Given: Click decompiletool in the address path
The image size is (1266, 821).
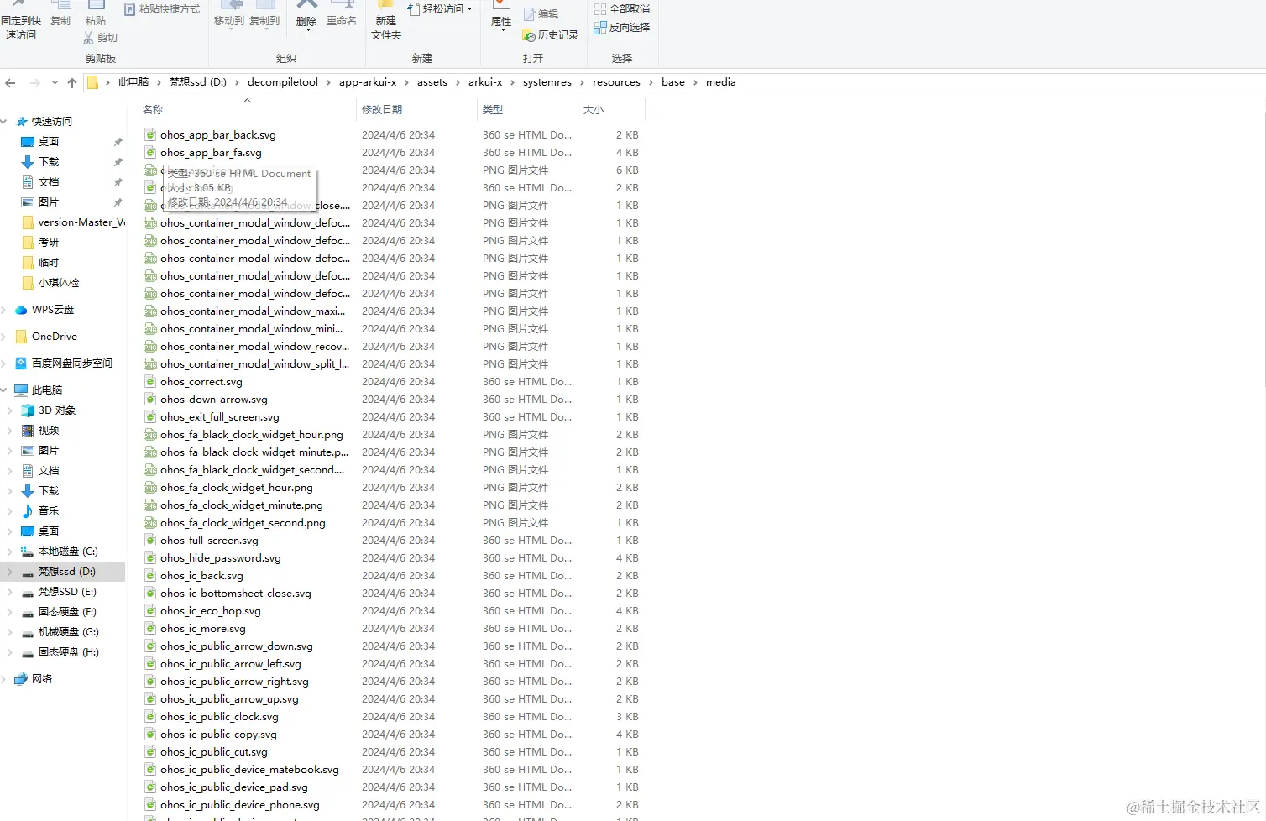Looking at the screenshot, I should 283,82.
